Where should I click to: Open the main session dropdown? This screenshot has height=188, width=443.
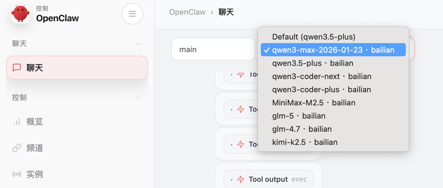pyautogui.click(x=213, y=49)
